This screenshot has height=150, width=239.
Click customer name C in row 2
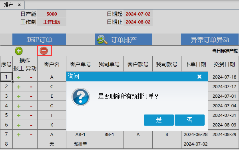[x=52, y=87]
